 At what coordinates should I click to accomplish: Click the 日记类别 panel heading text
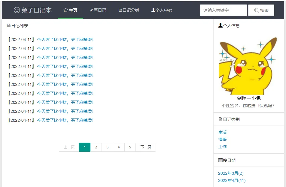[231, 119]
